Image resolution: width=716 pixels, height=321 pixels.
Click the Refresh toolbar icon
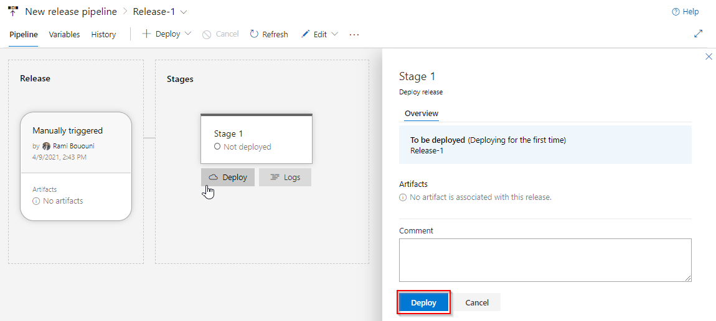coord(254,34)
